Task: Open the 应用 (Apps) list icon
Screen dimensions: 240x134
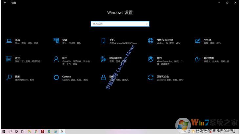Action: [9, 59]
